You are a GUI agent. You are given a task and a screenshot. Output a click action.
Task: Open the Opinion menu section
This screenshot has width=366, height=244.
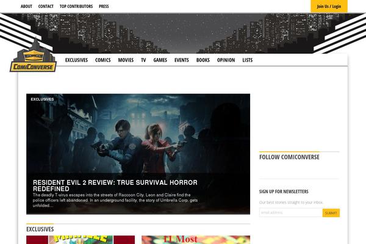click(226, 60)
